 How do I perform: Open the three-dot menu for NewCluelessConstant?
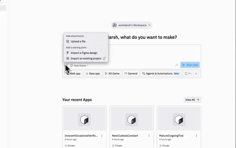[149, 136]
